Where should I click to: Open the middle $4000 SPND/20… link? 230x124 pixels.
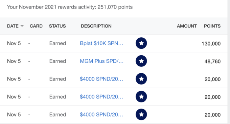click(x=102, y=97)
